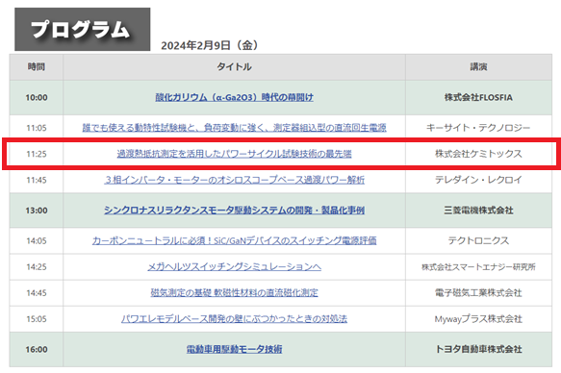Click the 株式会社ケミトックス speaker cell

(x=478, y=154)
